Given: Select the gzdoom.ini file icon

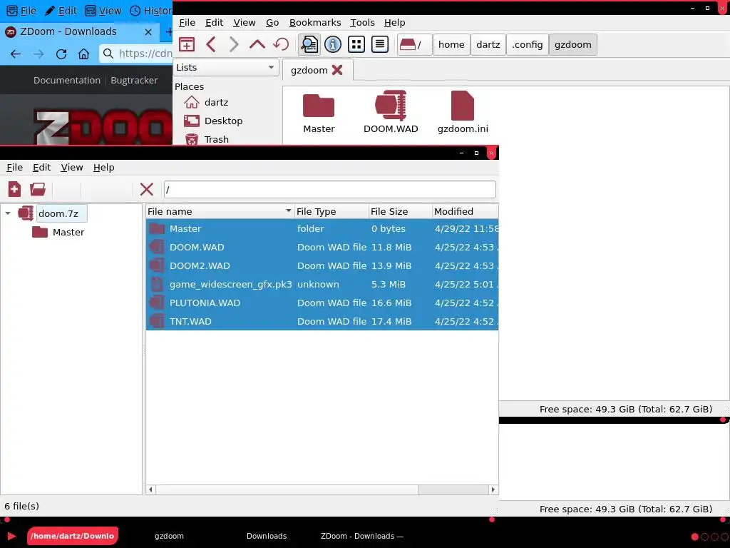Looking at the screenshot, I should point(463,112).
